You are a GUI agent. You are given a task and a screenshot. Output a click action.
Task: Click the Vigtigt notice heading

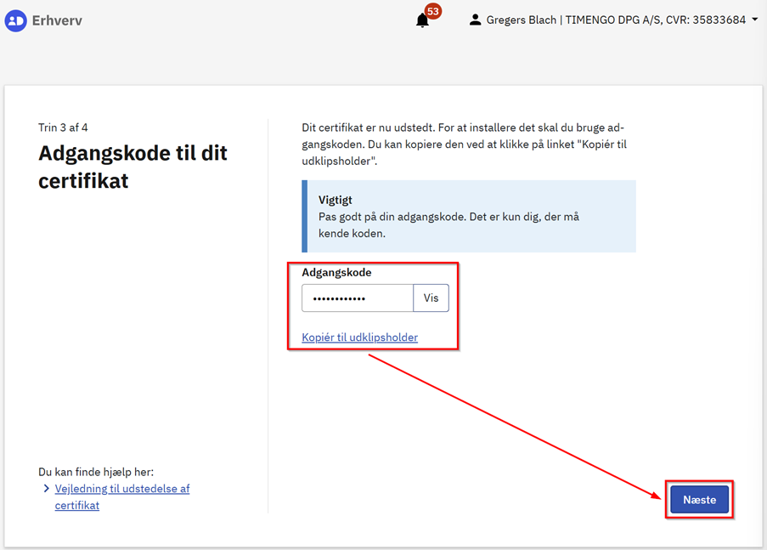click(x=335, y=201)
